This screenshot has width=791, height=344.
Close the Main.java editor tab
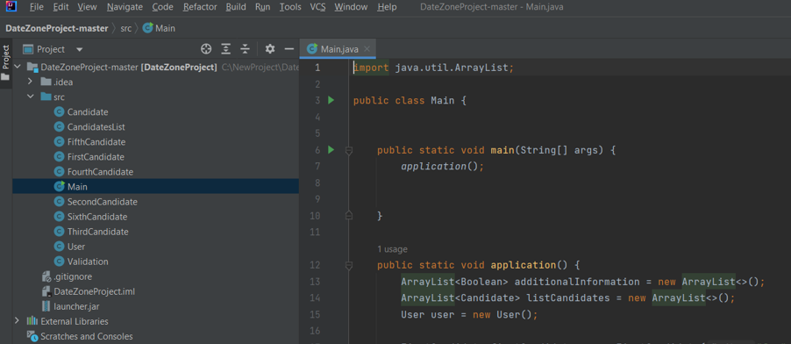pos(367,49)
